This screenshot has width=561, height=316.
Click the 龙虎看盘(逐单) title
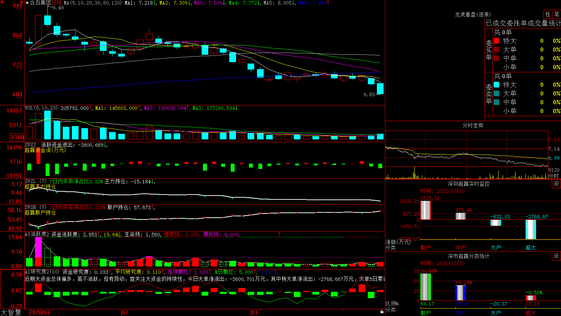[x=473, y=14]
